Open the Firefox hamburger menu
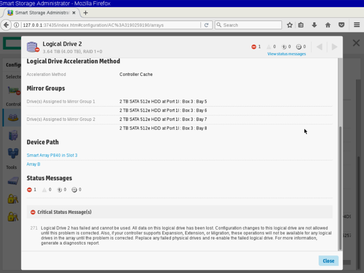This screenshot has width=364, height=273. [357, 25]
